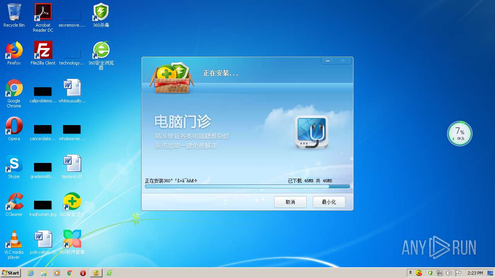Open the Recycle Bin desktop icon
The width and height of the screenshot is (495, 278).
click(x=14, y=15)
